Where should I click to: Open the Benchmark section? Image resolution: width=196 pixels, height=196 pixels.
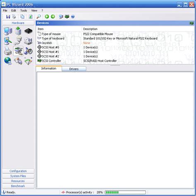tap(18, 186)
